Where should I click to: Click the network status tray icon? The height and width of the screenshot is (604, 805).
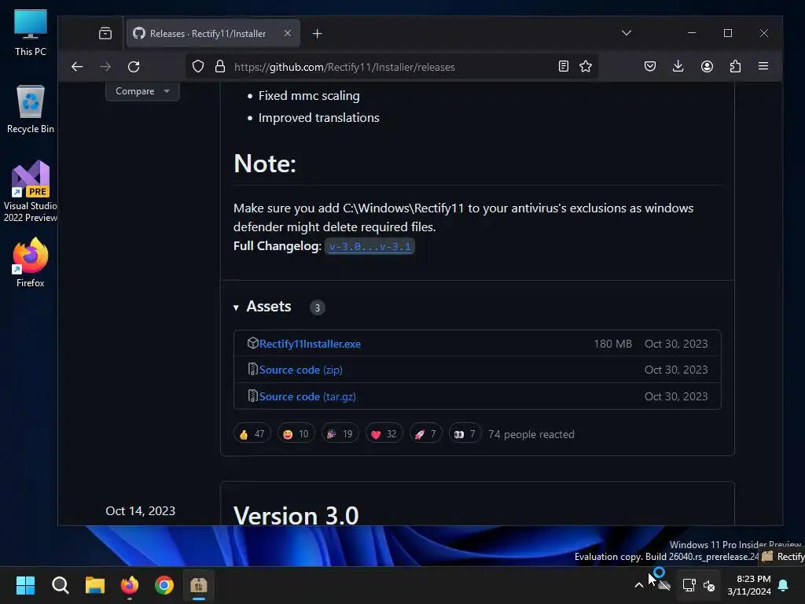(x=689, y=585)
